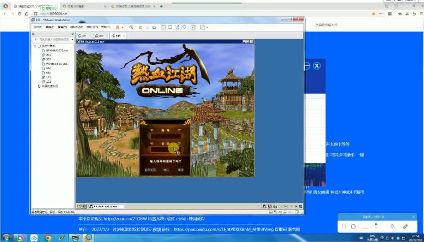
Task: Click the browser back arrow button
Action: tap(5, 14)
